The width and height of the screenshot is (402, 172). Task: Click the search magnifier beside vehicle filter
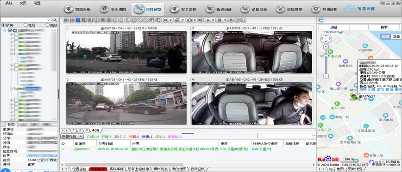pyautogui.click(x=55, y=20)
